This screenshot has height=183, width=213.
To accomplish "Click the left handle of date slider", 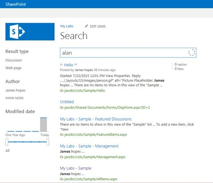I will tap(7, 142).
